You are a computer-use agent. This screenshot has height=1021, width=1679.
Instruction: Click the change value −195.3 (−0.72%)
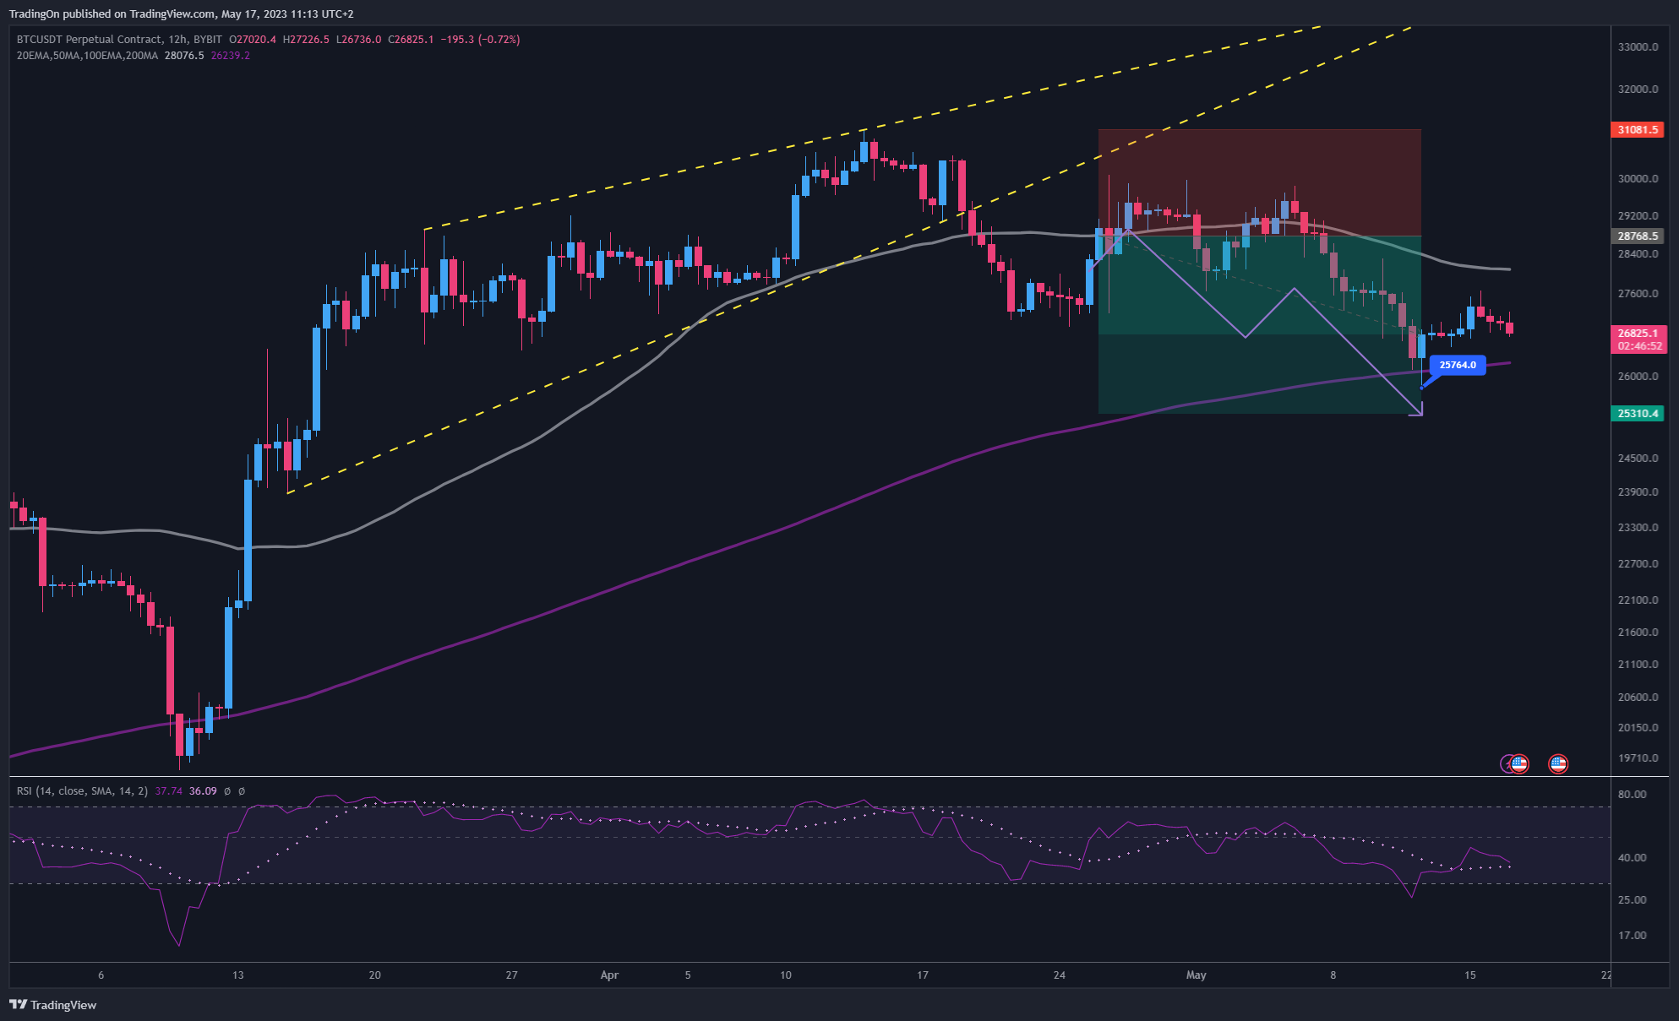[480, 40]
